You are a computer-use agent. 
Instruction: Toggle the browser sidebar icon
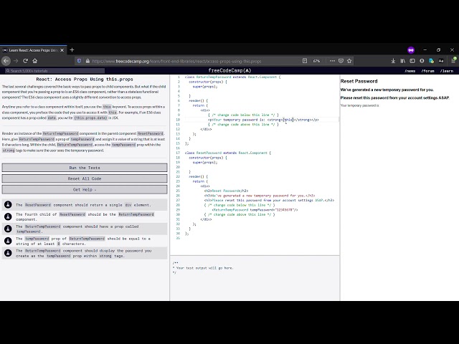pos(412,61)
